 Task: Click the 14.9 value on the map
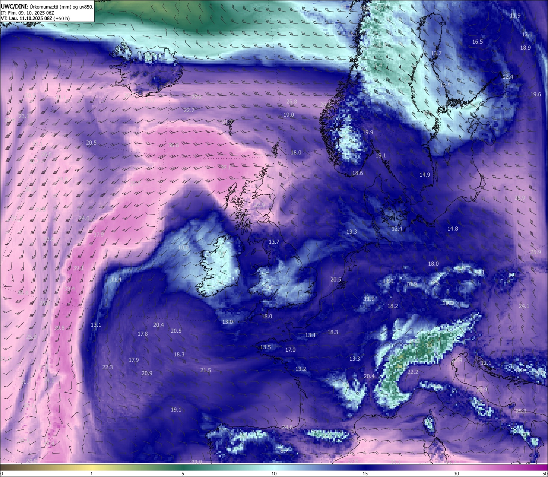[425, 175]
